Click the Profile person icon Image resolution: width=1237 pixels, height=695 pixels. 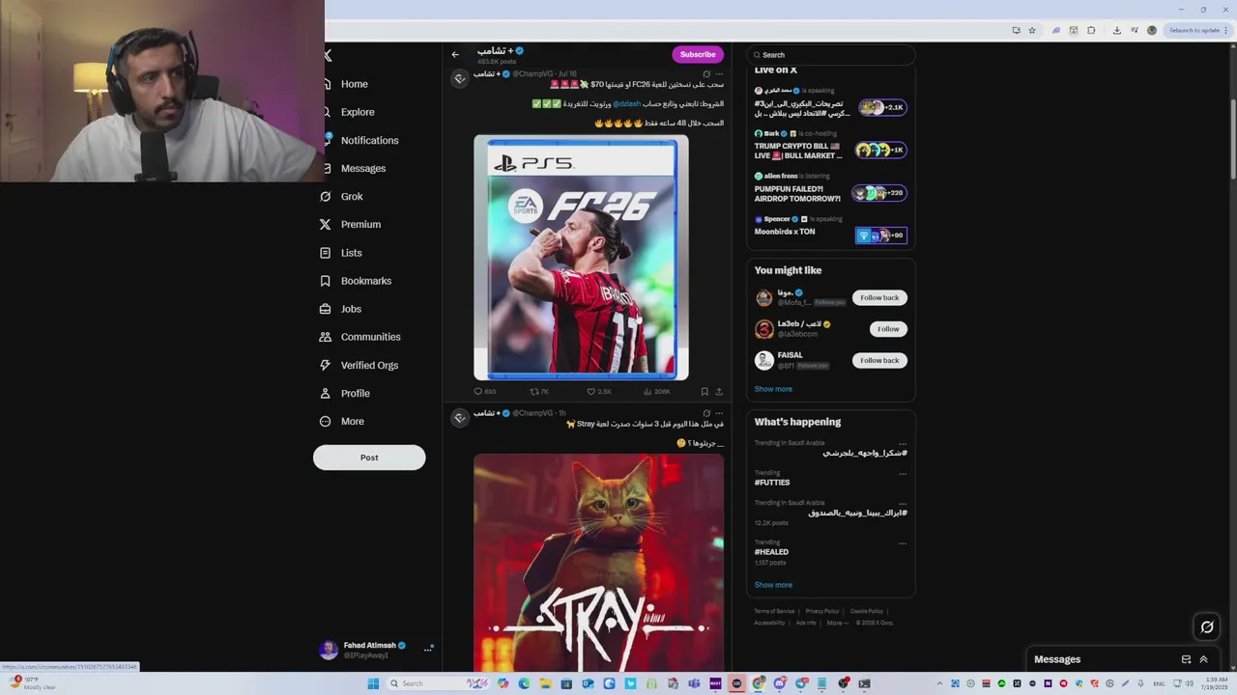pos(326,393)
